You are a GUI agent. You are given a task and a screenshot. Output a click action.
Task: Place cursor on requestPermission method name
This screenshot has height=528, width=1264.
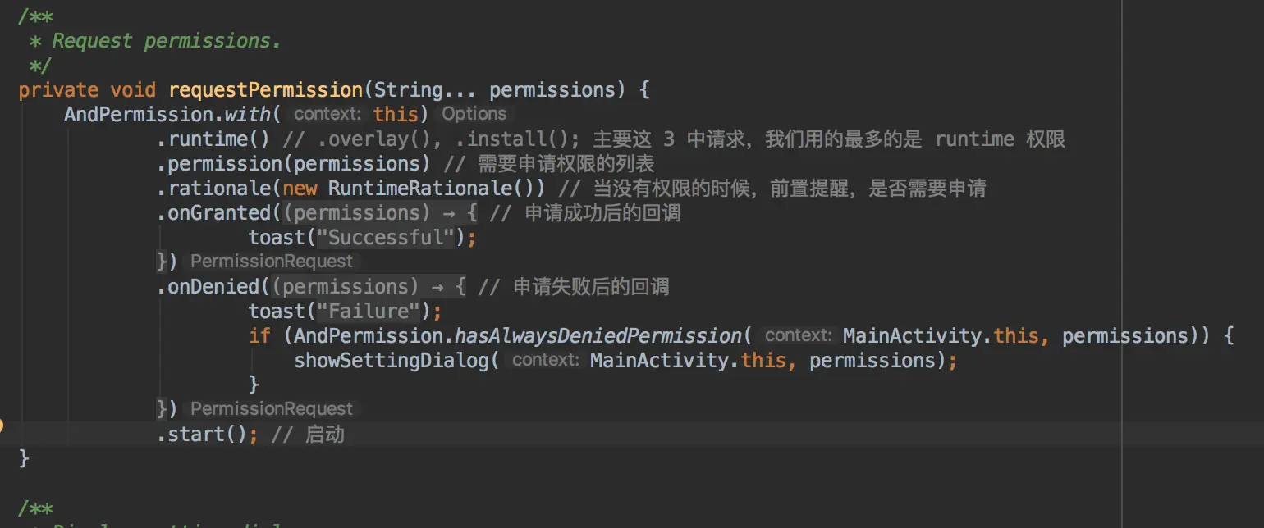265,89
